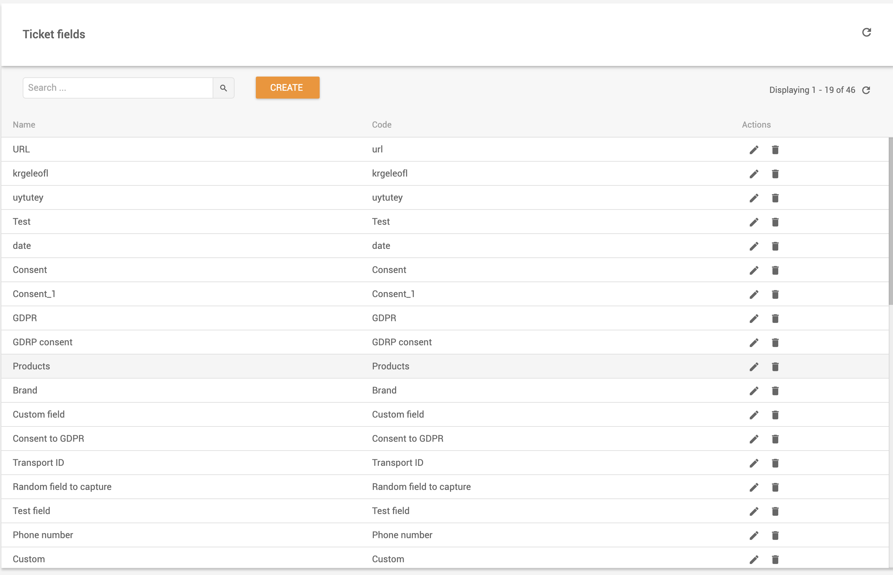Select the Transport ID name cell
893x575 pixels.
[38, 463]
